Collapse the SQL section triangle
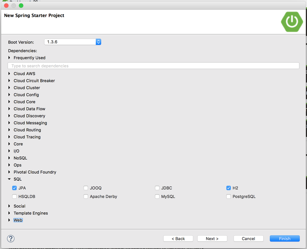Screen dimensions: 307x249 click(x=9, y=179)
